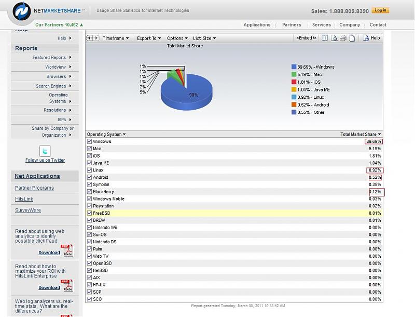
Task: Click Download link for click fraud article
Action: pos(49,253)
